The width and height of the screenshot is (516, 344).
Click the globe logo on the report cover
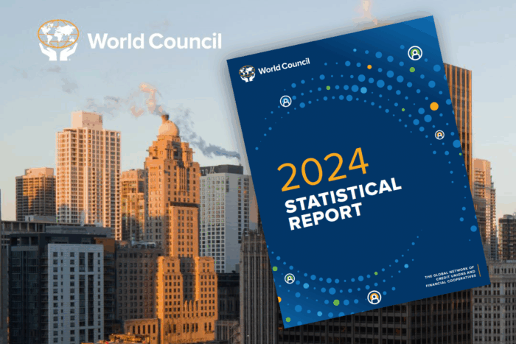247,73
